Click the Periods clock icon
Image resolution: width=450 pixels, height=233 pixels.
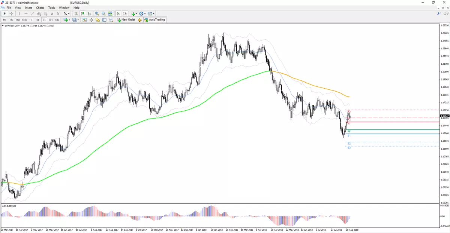pos(141,13)
